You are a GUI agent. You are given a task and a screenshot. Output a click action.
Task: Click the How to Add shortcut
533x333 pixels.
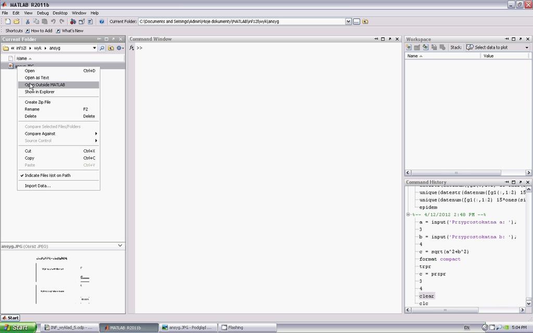39,31
